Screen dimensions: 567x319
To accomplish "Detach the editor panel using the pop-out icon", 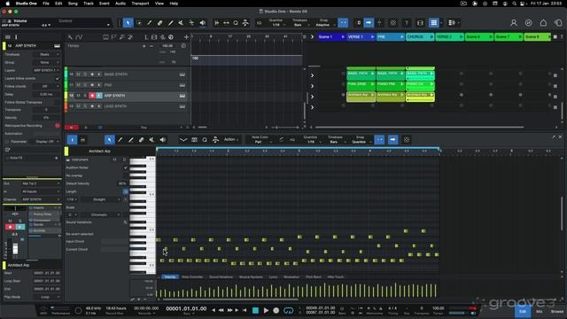I will [553, 137].
